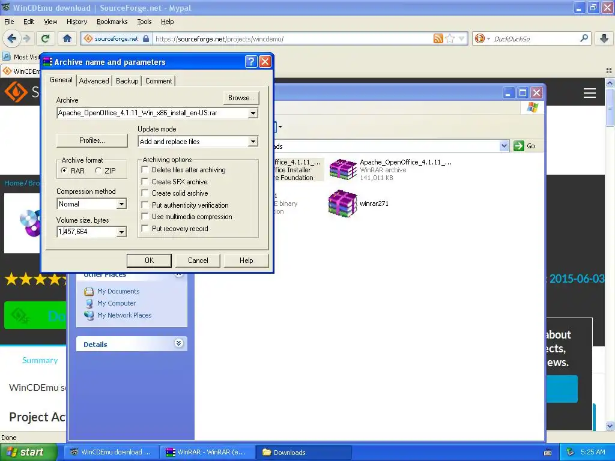The width and height of the screenshot is (615, 461).
Task: Click the tray icon beside the clock
Action: point(571,452)
